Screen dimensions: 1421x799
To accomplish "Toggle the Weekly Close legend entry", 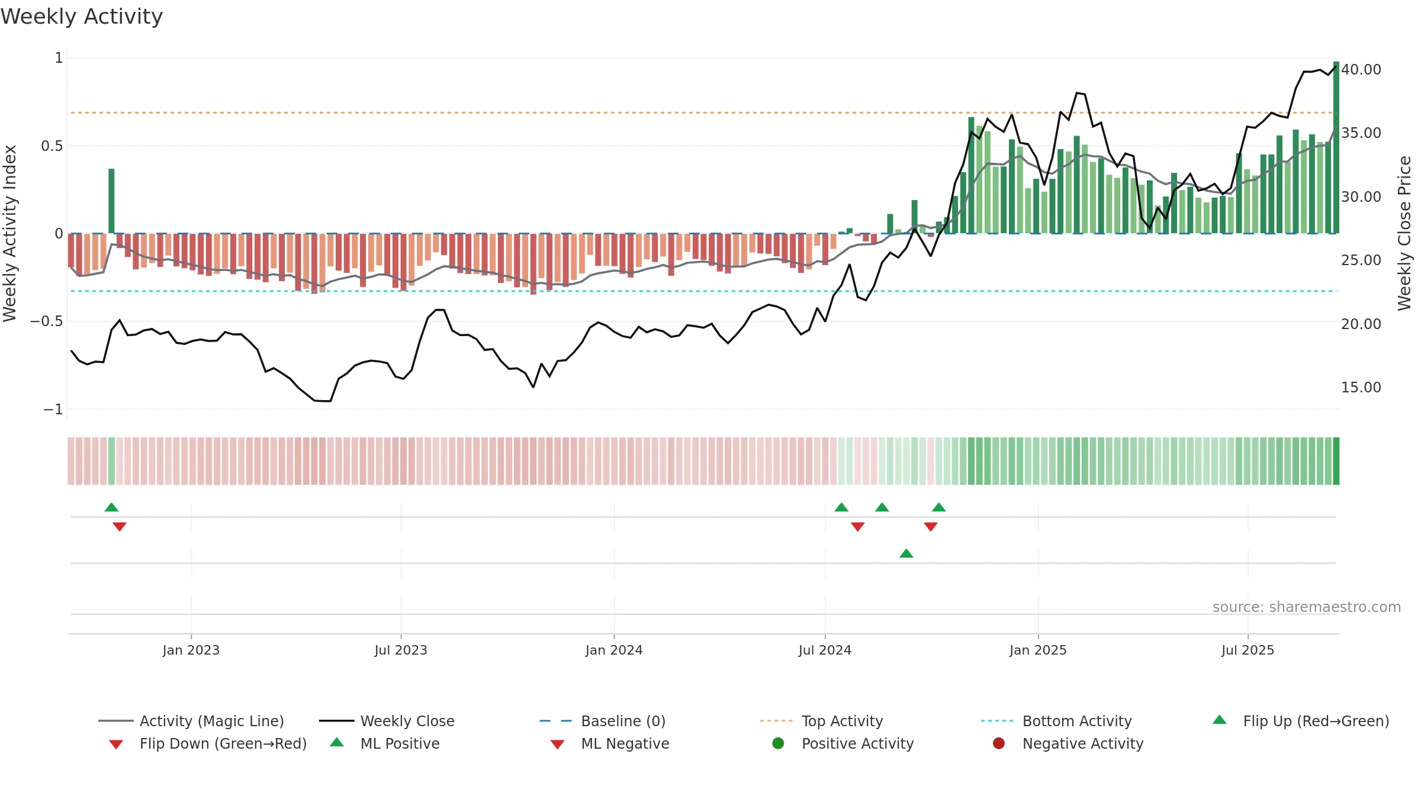I will 387,721.
